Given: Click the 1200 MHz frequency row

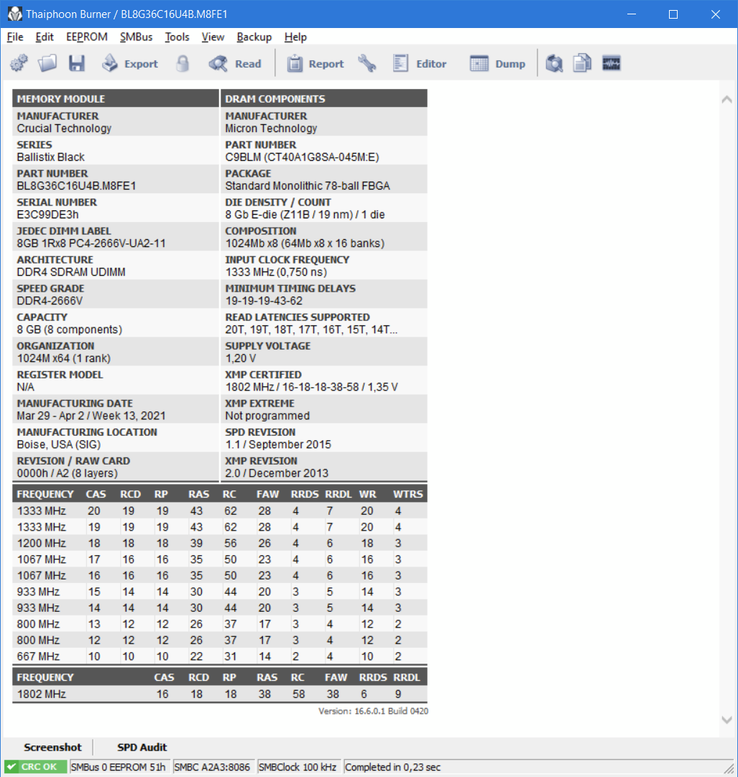Looking at the screenshot, I should (x=220, y=543).
